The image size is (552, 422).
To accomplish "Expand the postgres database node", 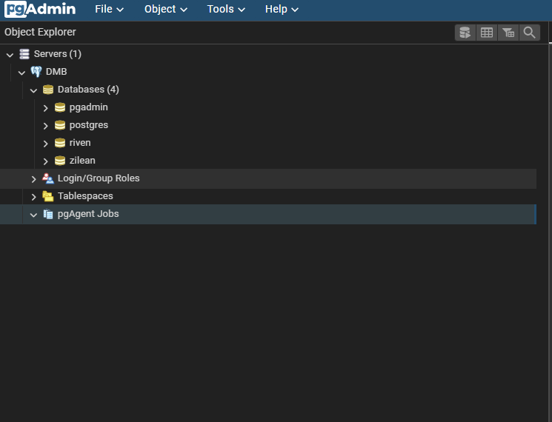I will pyautogui.click(x=45, y=126).
